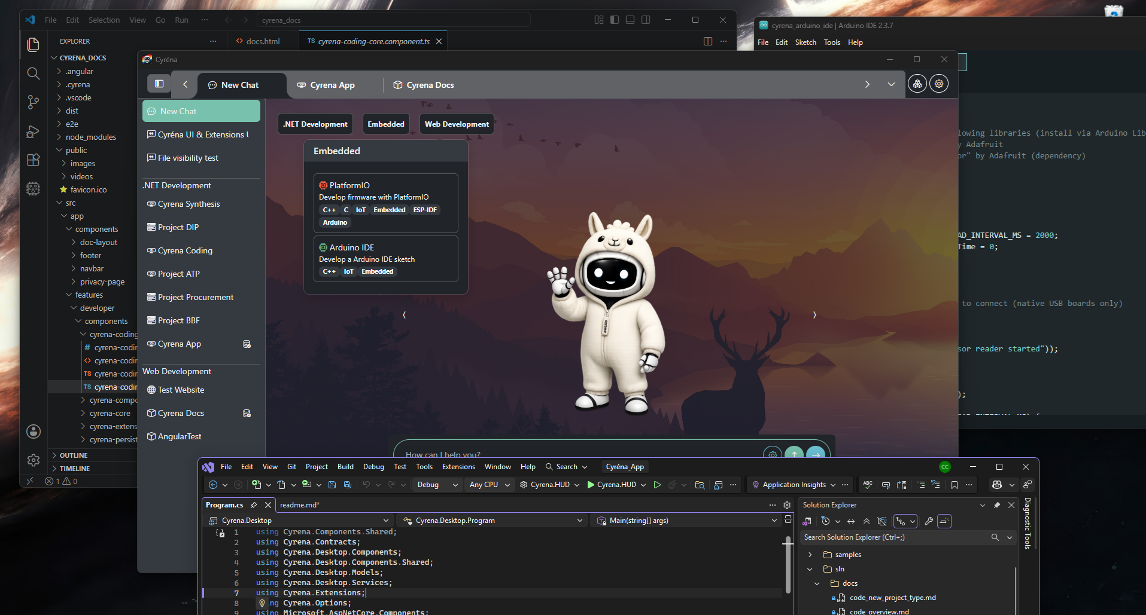Click Start Without Debugging outline play icon
1146x615 pixels.
pos(657,485)
